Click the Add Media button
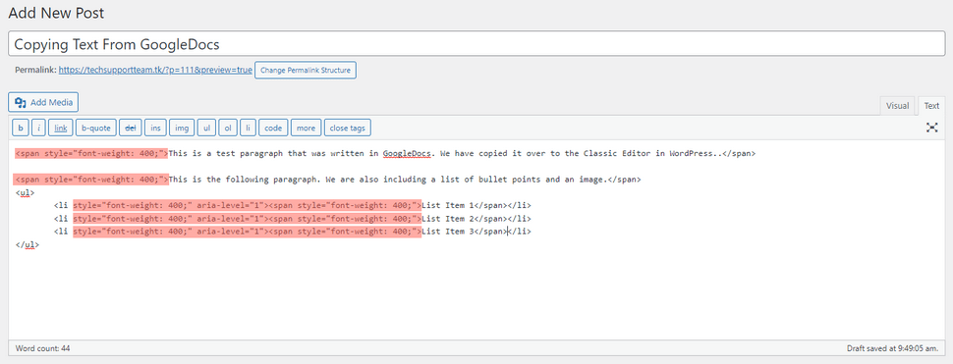This screenshot has height=364, width=953. tap(44, 102)
